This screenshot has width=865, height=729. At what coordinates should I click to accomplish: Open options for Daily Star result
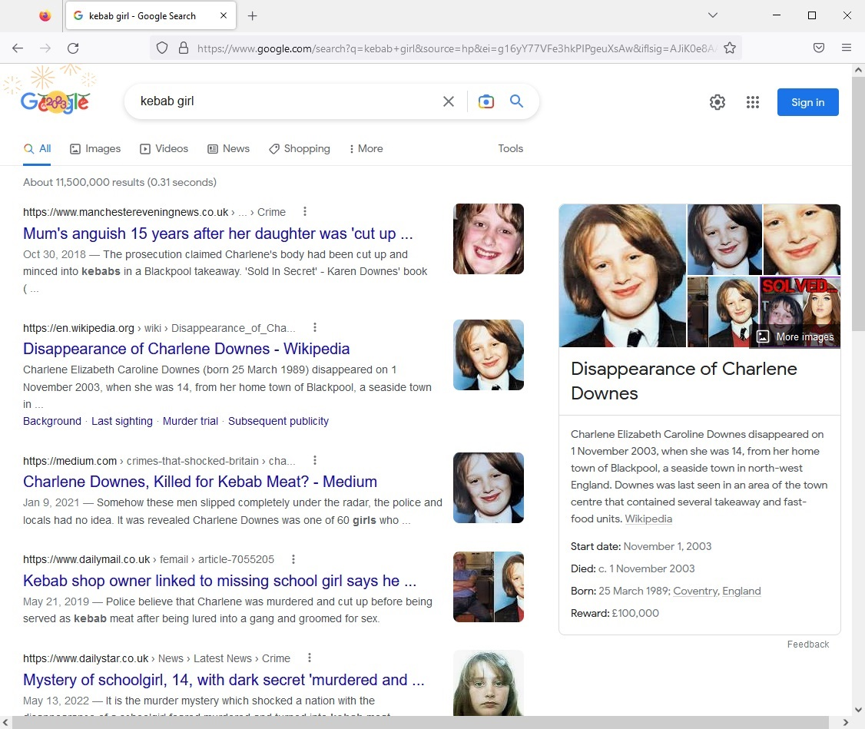click(310, 658)
